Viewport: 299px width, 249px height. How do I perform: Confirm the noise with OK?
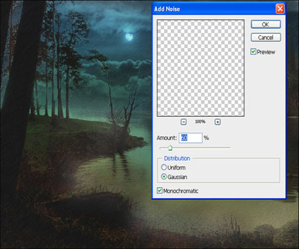[266, 25]
